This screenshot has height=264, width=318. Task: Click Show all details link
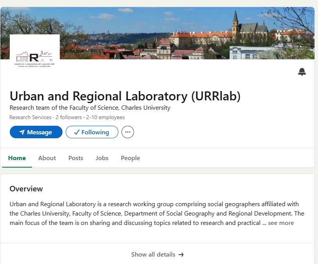[157, 255]
